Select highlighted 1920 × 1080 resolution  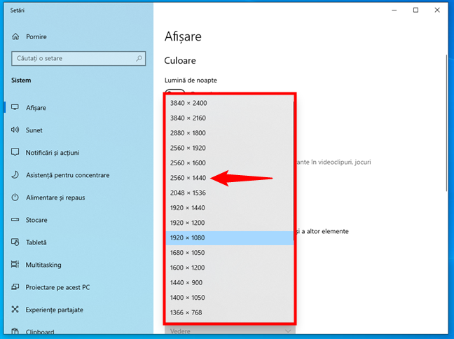pos(229,237)
